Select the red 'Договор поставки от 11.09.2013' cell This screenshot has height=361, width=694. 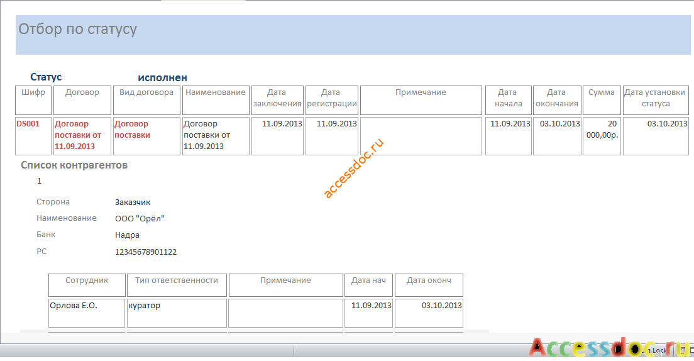point(82,136)
